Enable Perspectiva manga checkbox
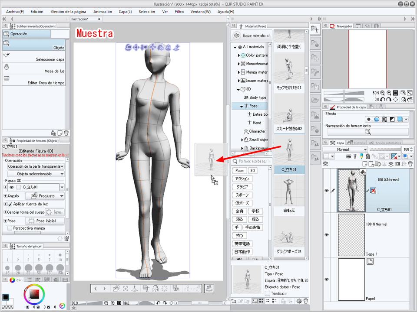 coord(10,228)
